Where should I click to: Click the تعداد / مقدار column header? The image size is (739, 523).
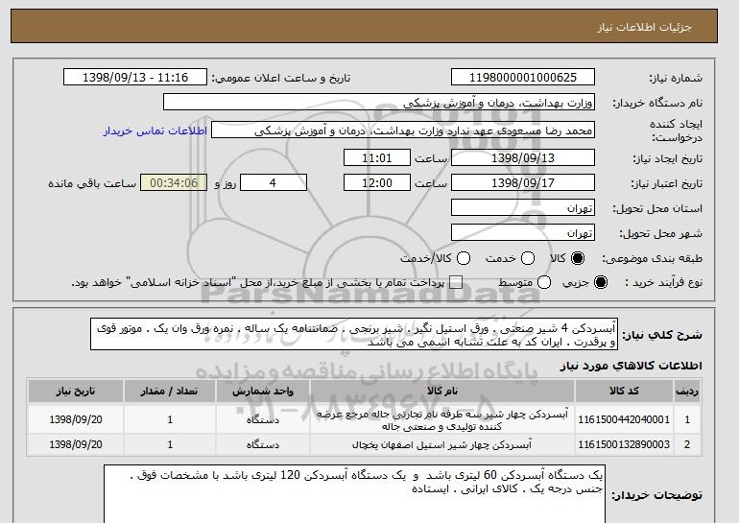click(x=170, y=392)
